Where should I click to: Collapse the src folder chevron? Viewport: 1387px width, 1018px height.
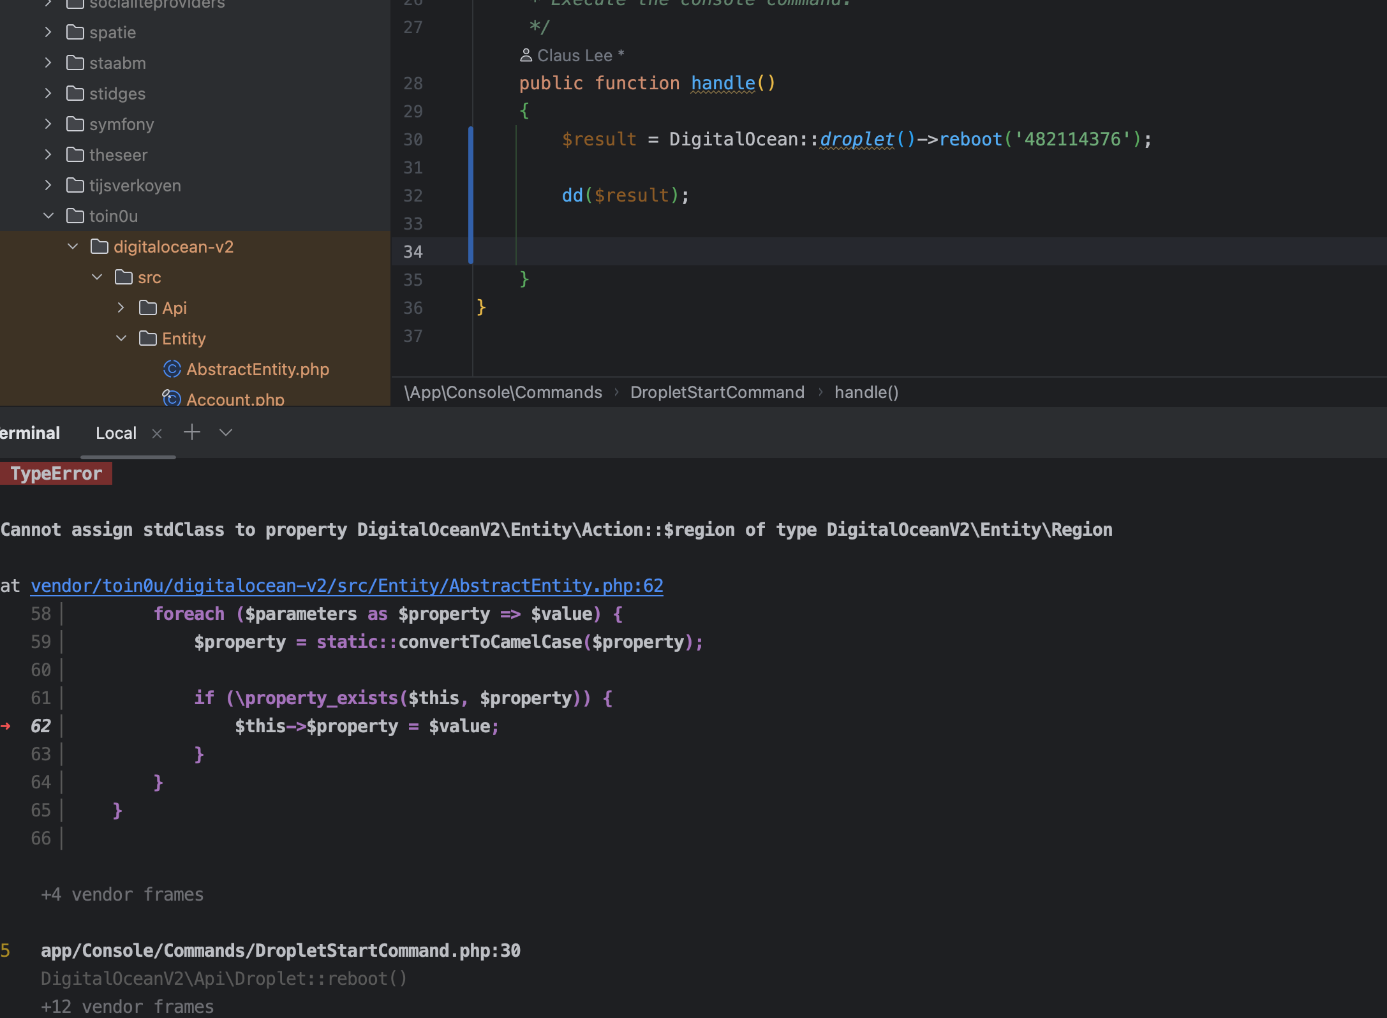(x=97, y=277)
